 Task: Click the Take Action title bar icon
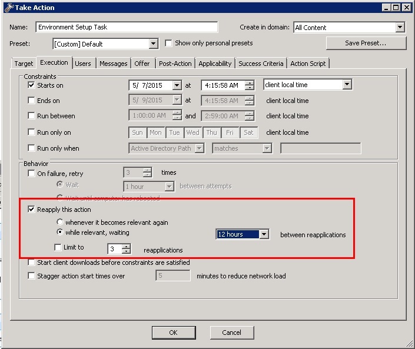coord(9,8)
